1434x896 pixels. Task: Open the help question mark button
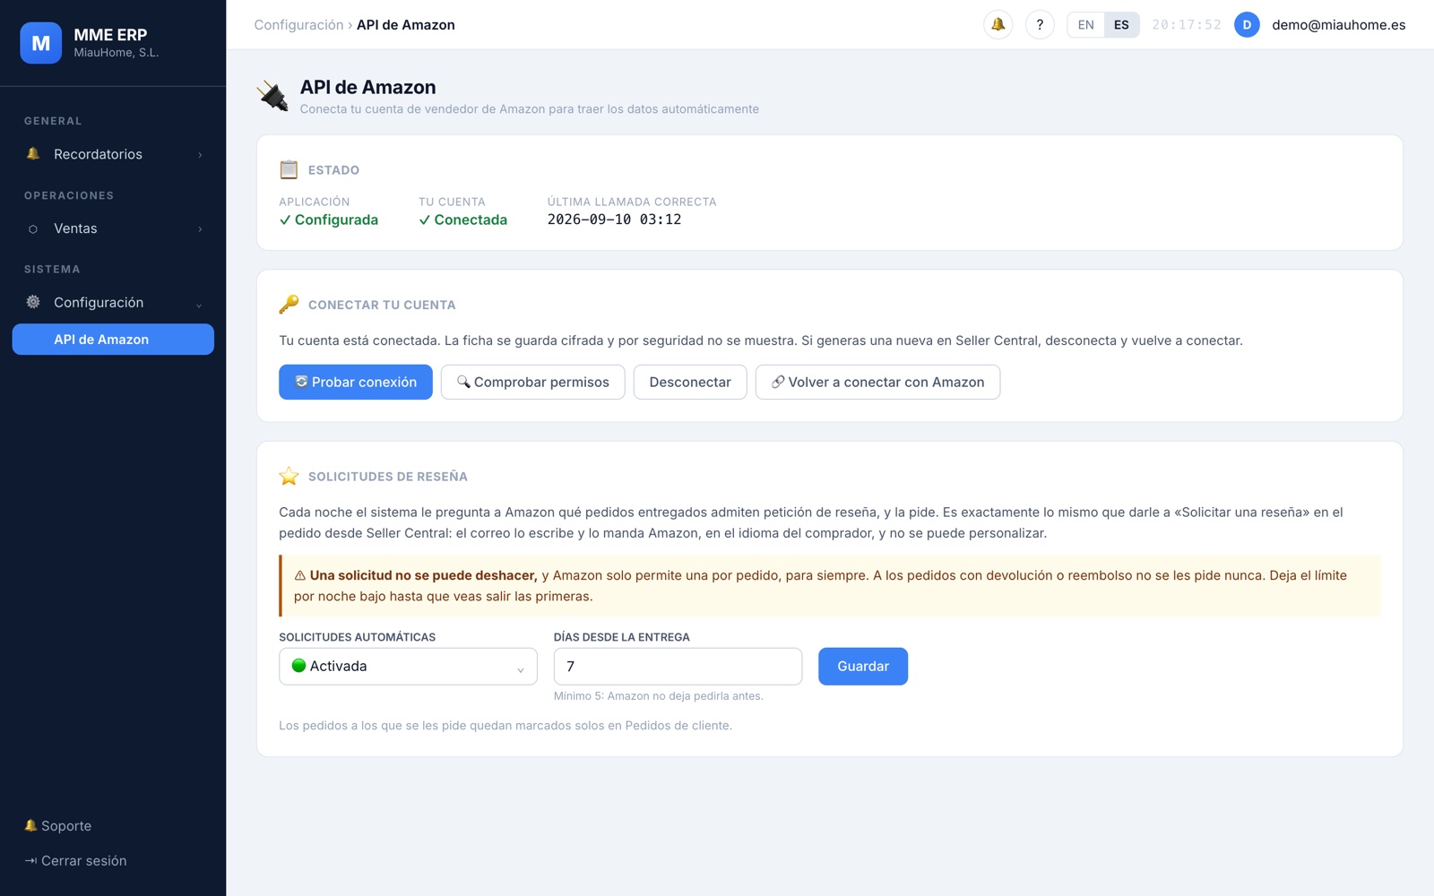tap(1040, 25)
